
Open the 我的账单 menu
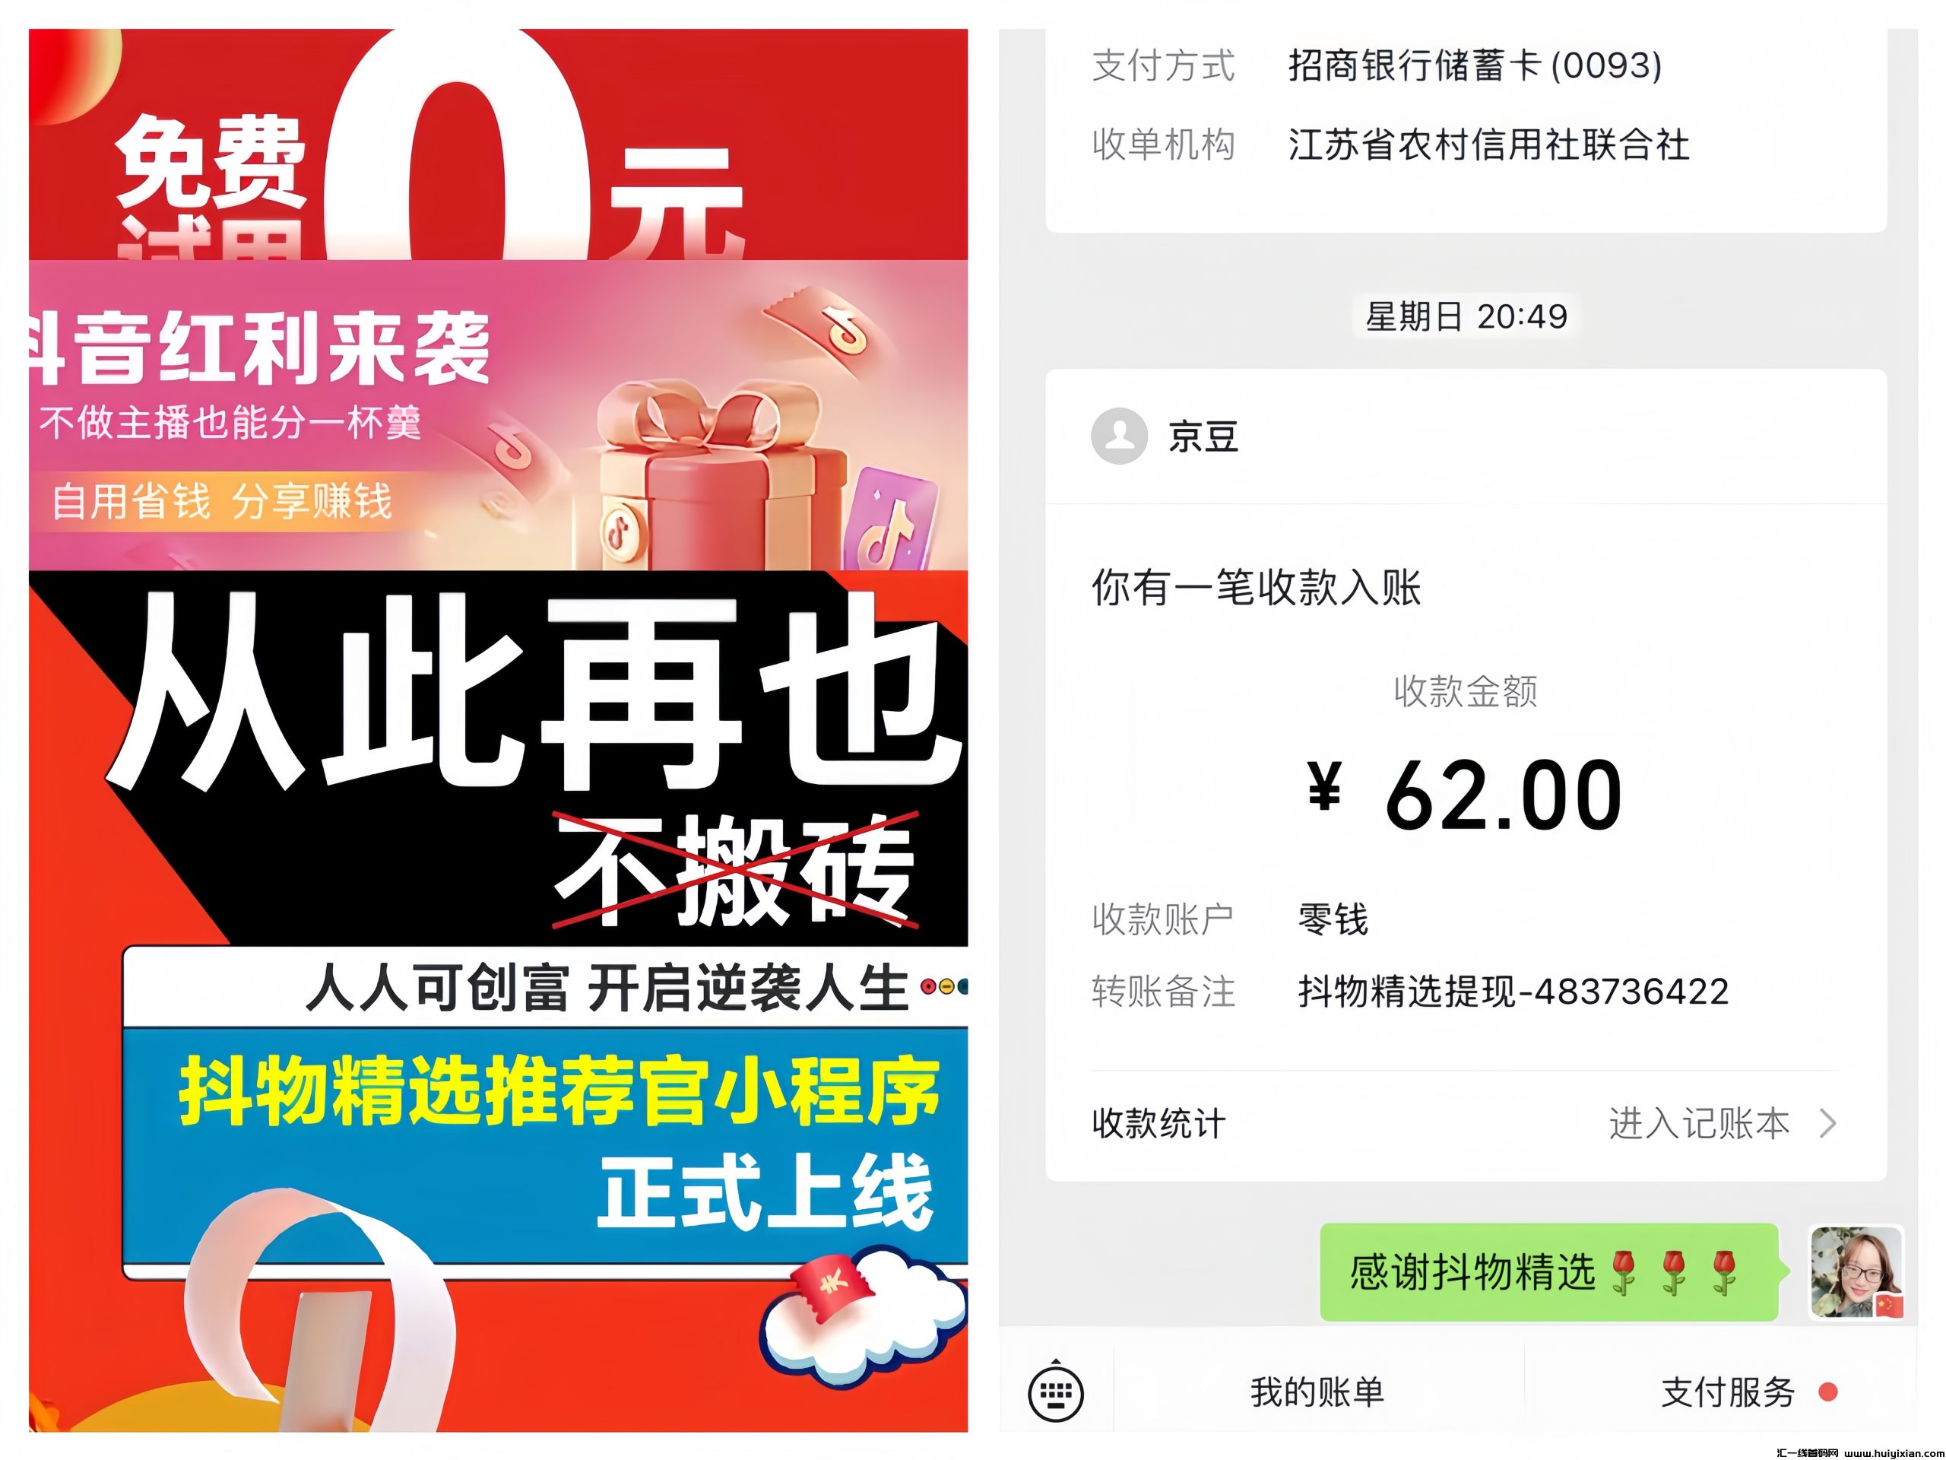(x=1318, y=1392)
